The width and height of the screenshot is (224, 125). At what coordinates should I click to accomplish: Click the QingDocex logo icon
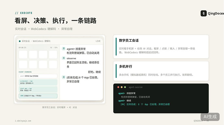(204, 13)
